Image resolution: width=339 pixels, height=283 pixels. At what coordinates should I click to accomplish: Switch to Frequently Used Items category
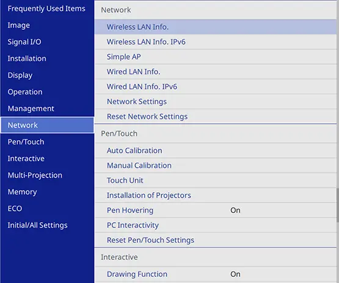click(47, 9)
